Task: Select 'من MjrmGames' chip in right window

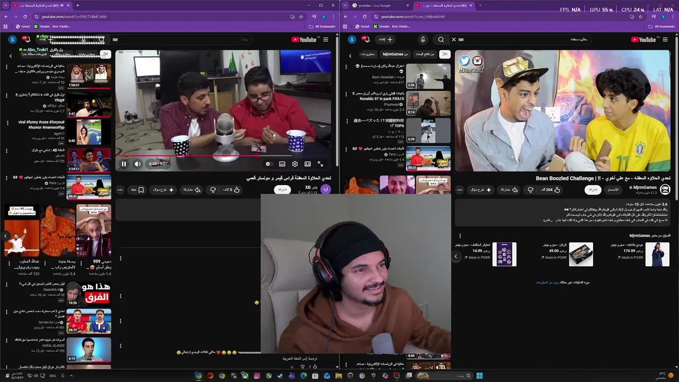Action: click(395, 54)
